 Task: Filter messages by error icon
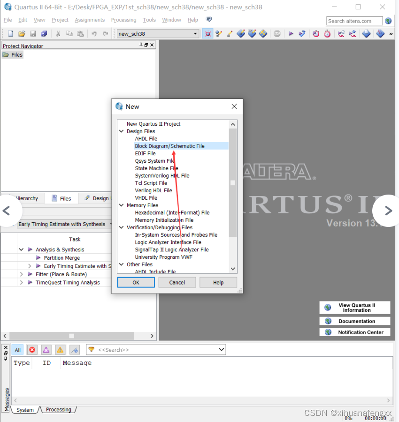32,350
